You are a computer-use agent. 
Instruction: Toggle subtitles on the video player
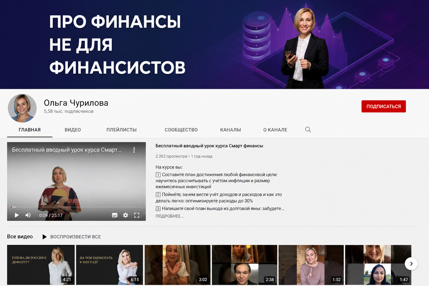pos(115,215)
